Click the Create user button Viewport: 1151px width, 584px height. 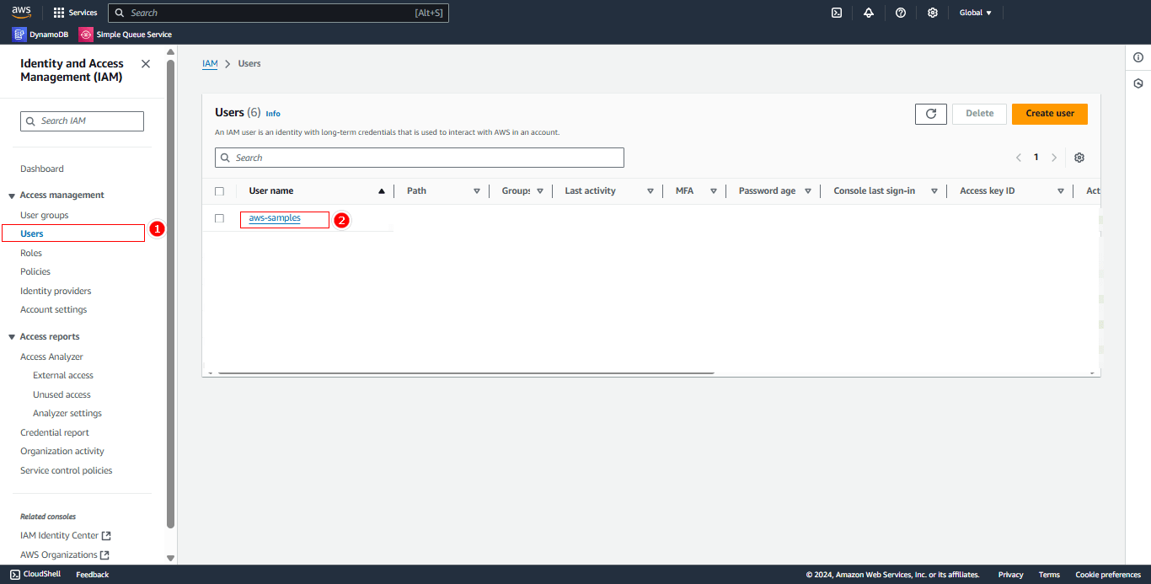[x=1050, y=114]
